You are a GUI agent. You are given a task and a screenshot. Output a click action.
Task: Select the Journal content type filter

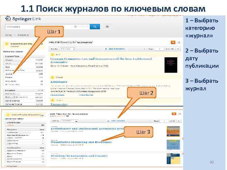(24, 74)
